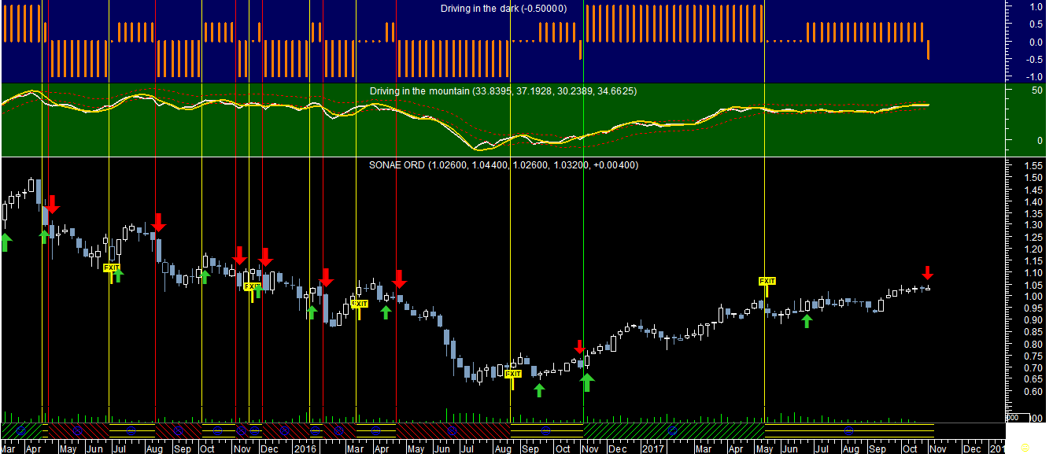
Task: Click the 50 label on mountain indicator scale
Action: point(1036,90)
